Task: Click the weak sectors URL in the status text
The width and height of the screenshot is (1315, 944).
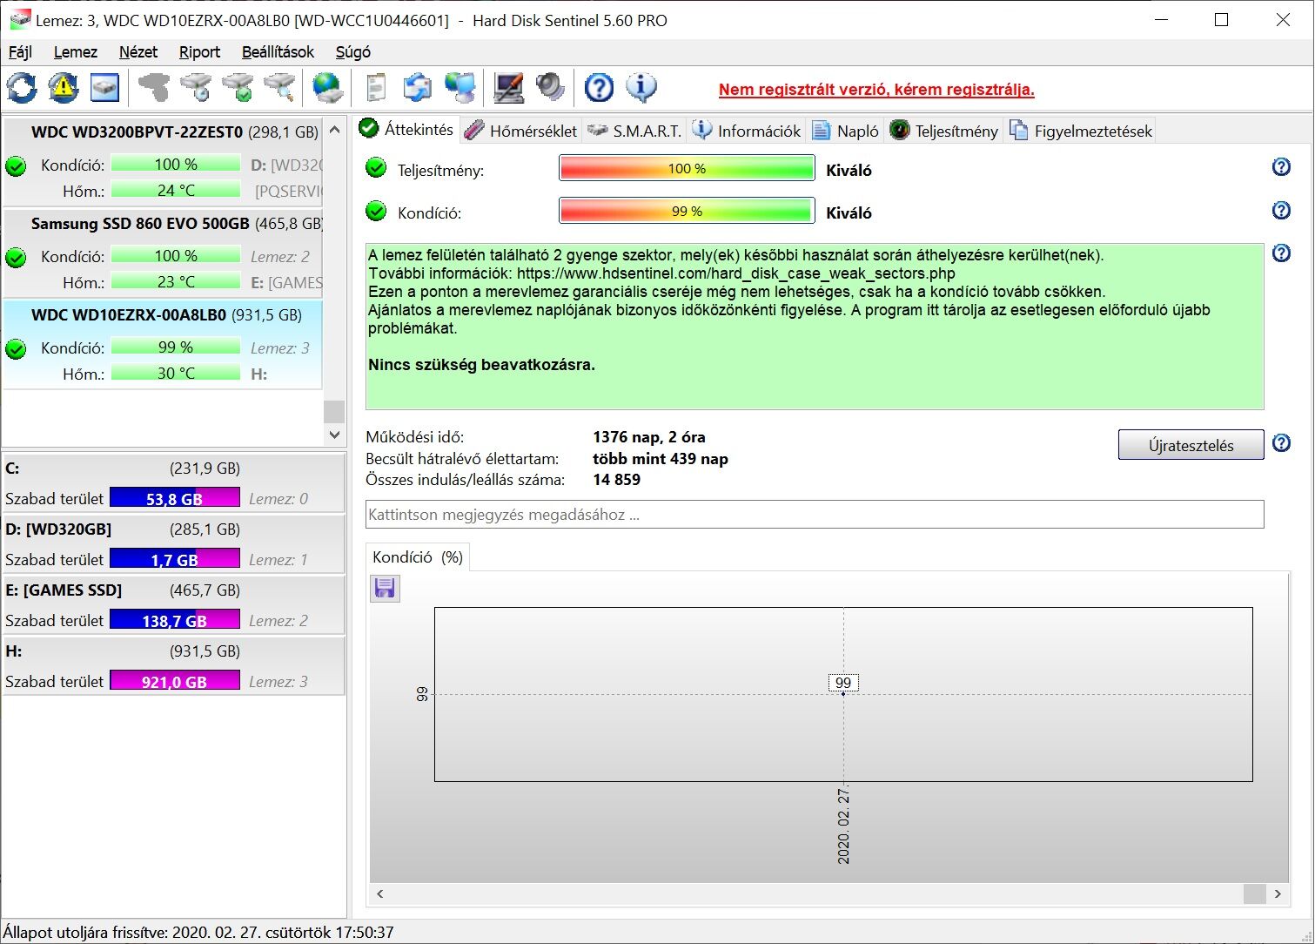Action: tap(735, 273)
